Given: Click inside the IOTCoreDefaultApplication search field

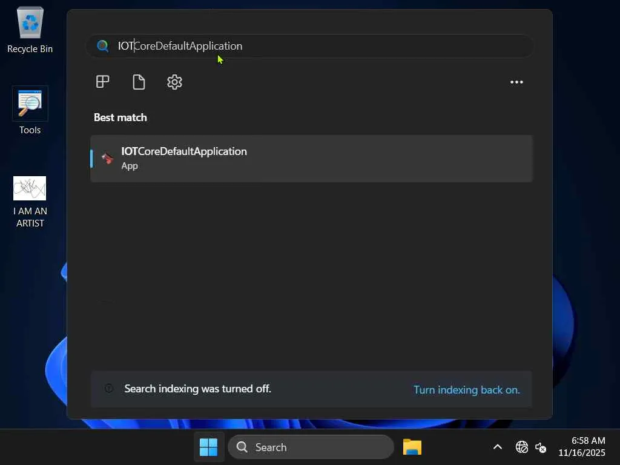Looking at the screenshot, I should click(x=309, y=46).
